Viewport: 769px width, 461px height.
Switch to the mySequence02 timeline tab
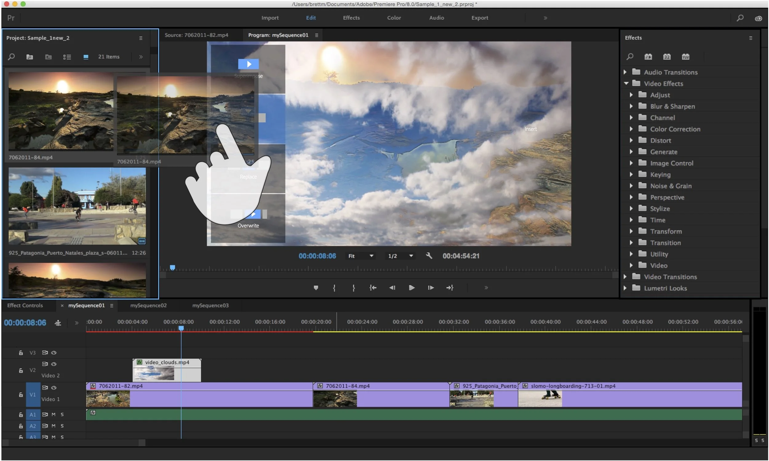148,305
